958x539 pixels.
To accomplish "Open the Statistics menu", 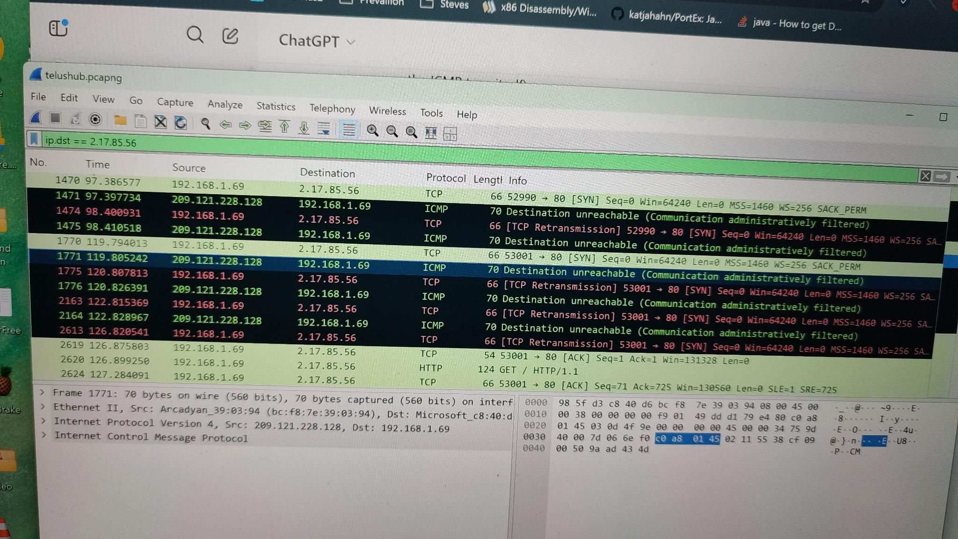I will 276,106.
